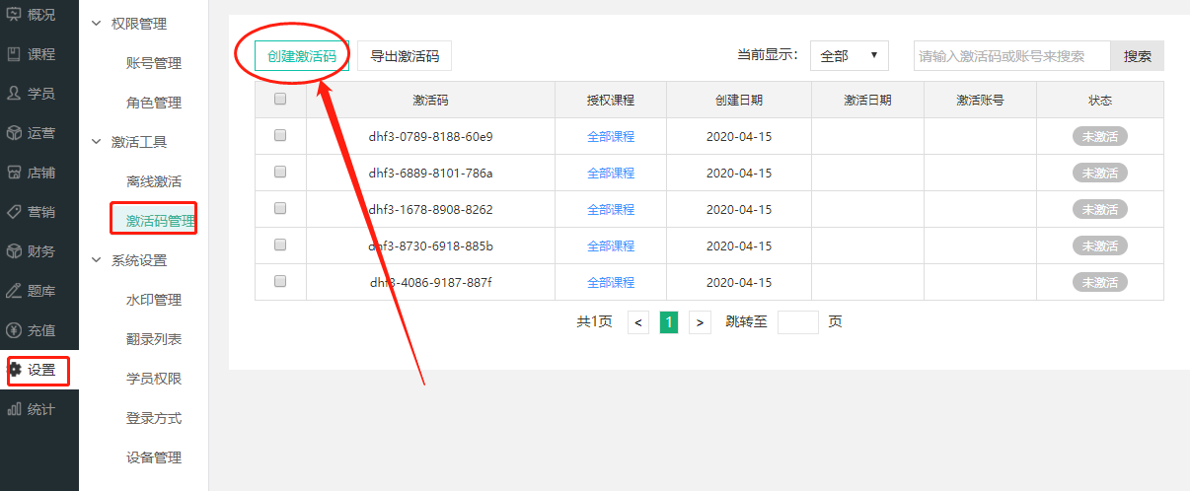
Task: Open 水印管理 in the settings menu
Action: (154, 300)
